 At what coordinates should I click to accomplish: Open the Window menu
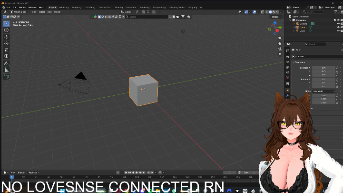click(x=32, y=8)
